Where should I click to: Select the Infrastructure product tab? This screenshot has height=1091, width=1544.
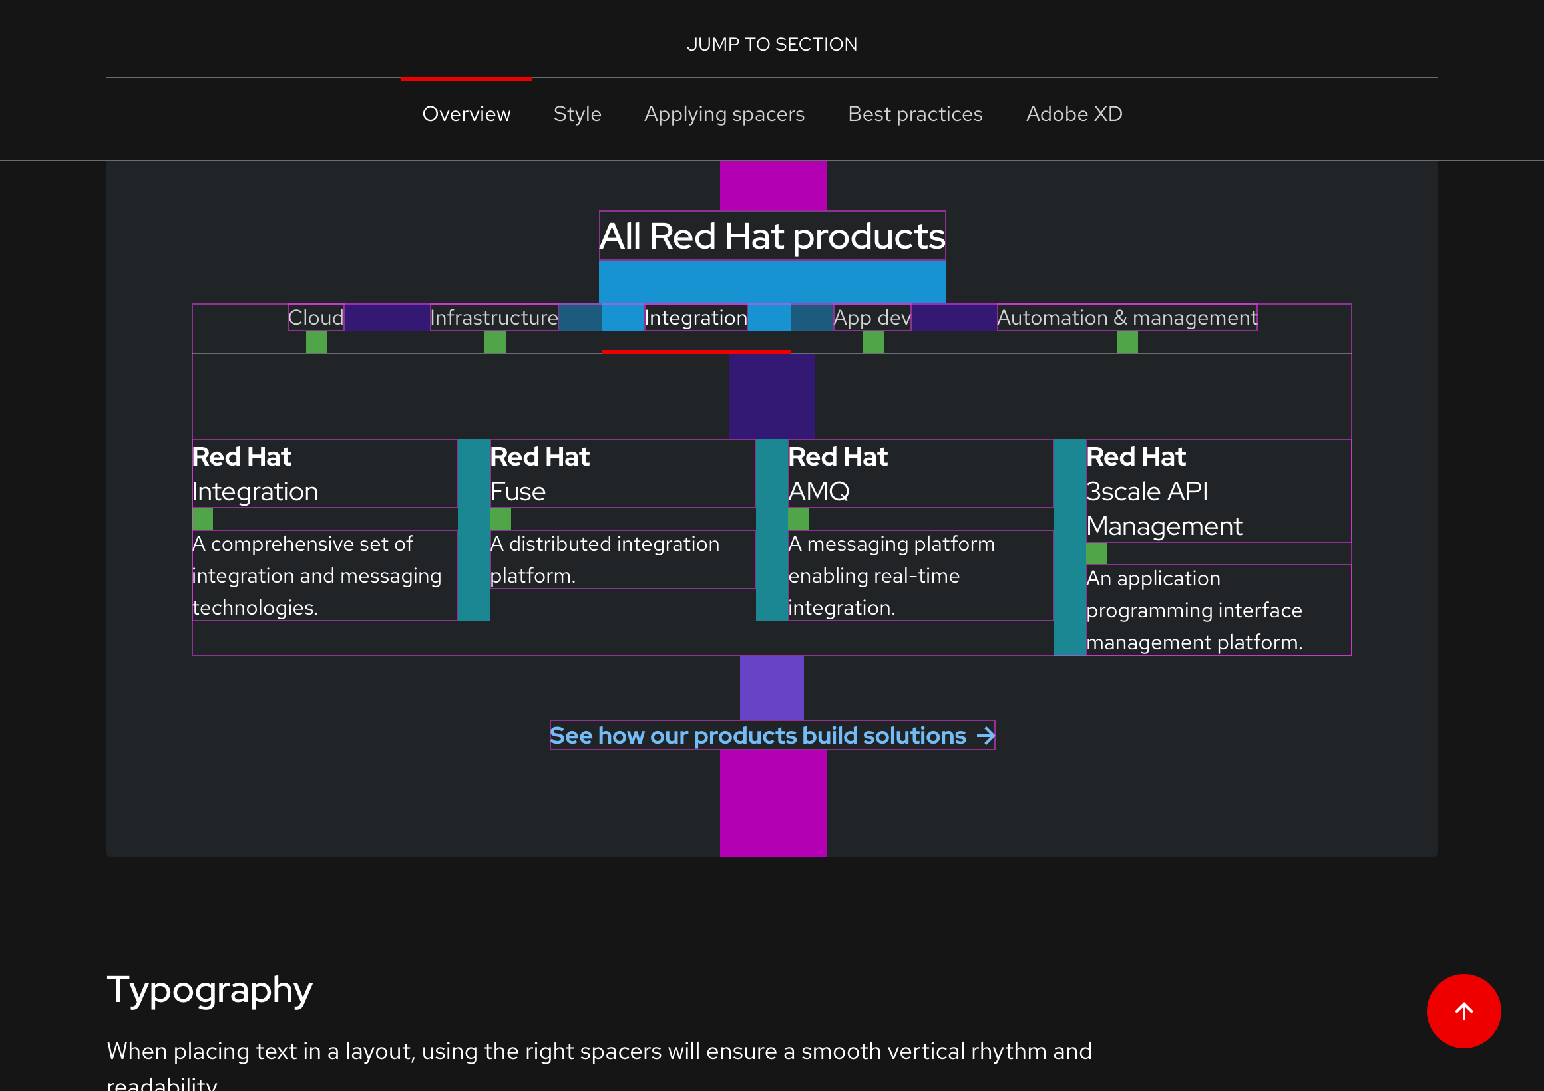tap(494, 317)
